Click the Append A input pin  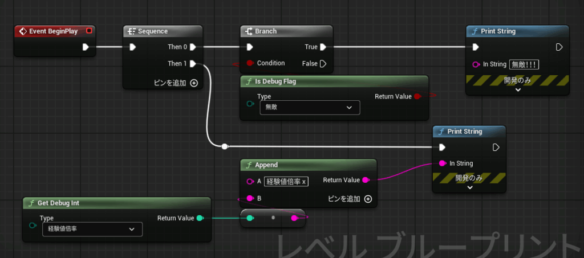click(250, 182)
